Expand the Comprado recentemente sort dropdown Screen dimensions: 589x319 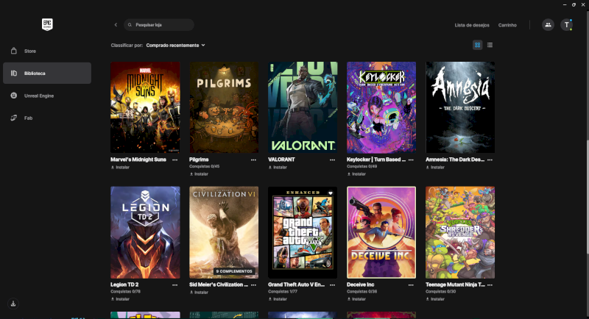pyautogui.click(x=175, y=46)
